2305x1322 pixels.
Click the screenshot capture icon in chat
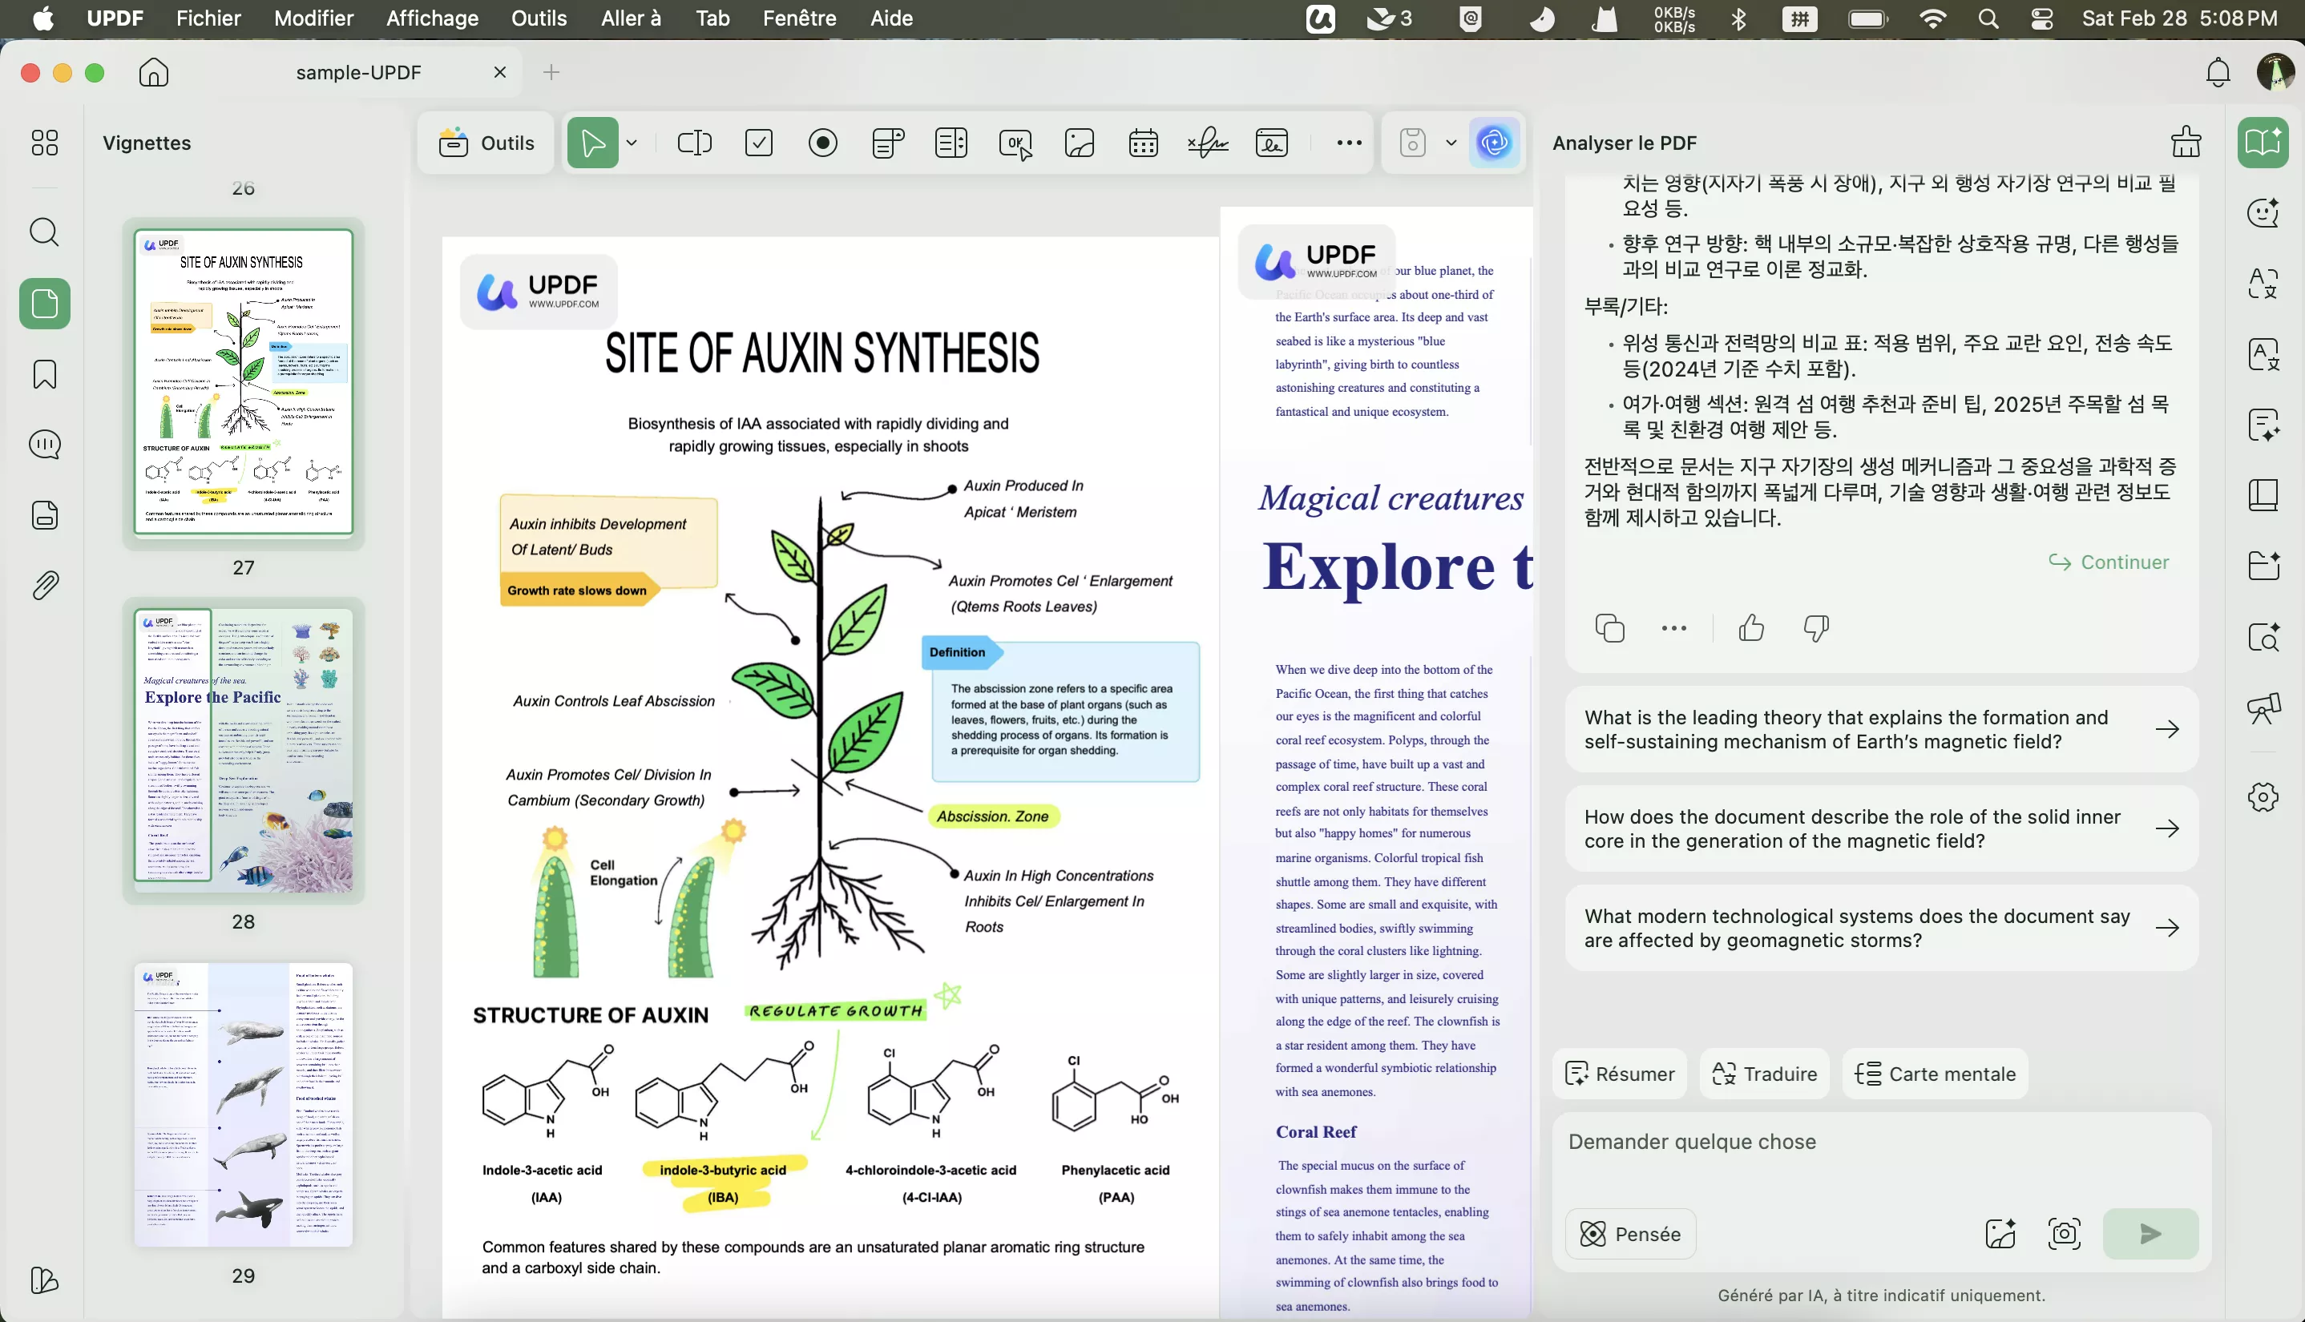2065,1233
